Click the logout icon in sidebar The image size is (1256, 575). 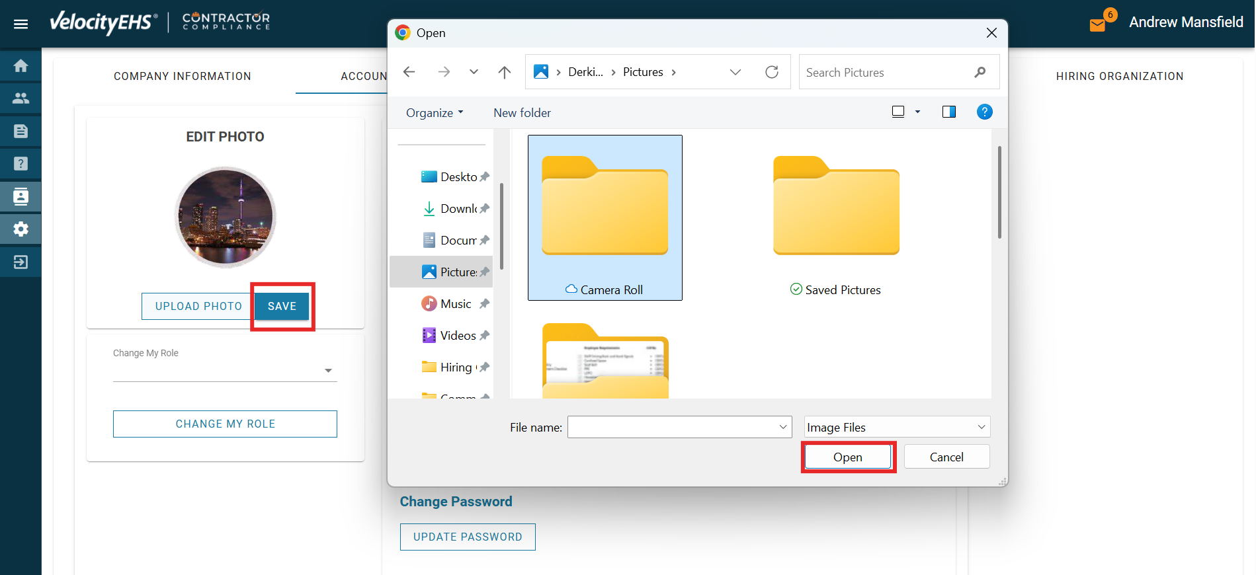pyautogui.click(x=21, y=262)
